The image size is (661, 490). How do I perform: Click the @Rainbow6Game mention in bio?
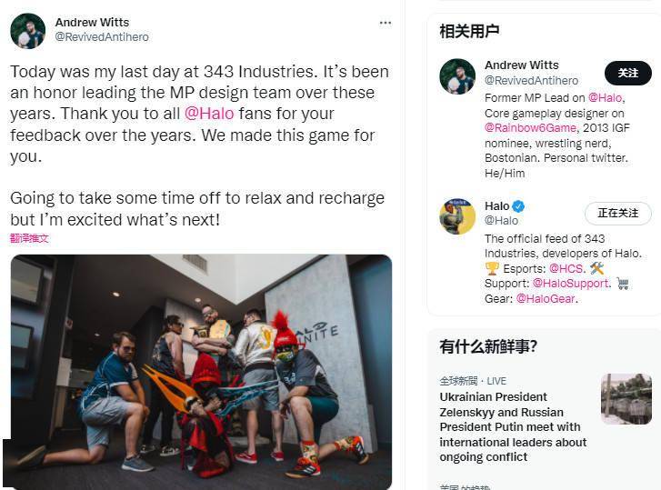tap(530, 127)
